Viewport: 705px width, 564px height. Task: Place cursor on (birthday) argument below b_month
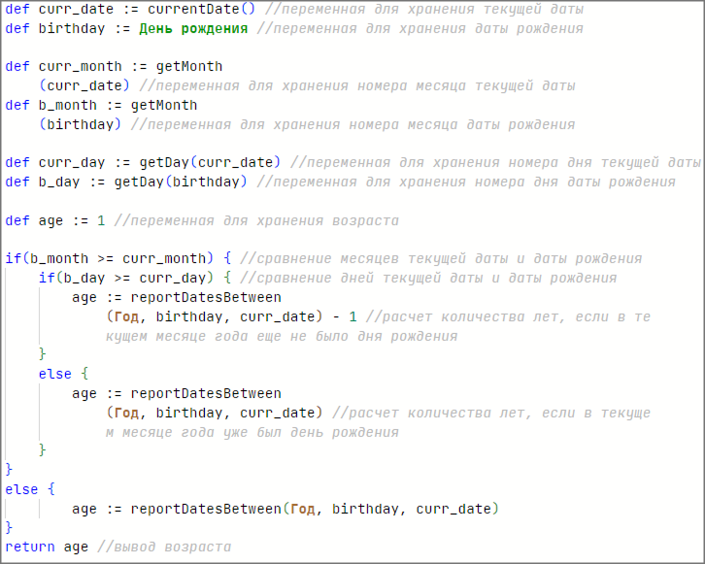[80, 124]
